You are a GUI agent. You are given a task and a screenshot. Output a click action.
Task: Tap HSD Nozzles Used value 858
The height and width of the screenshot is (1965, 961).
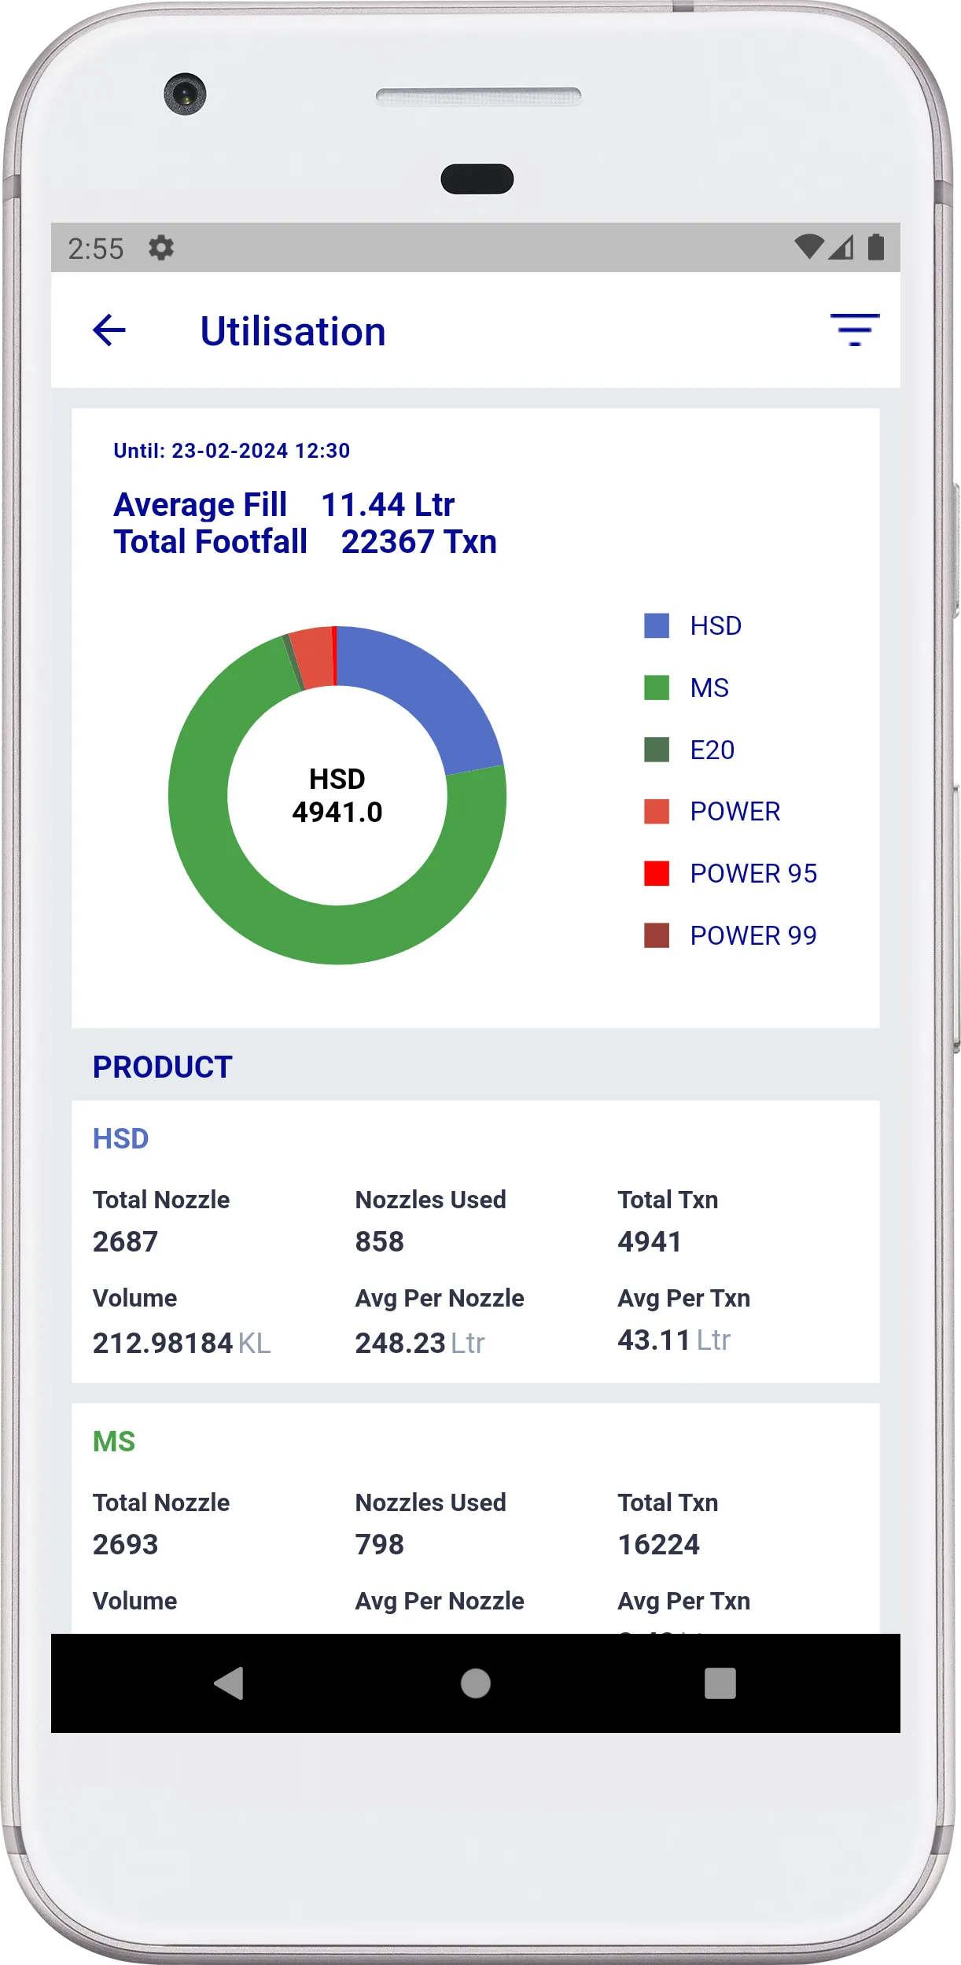point(380,1241)
